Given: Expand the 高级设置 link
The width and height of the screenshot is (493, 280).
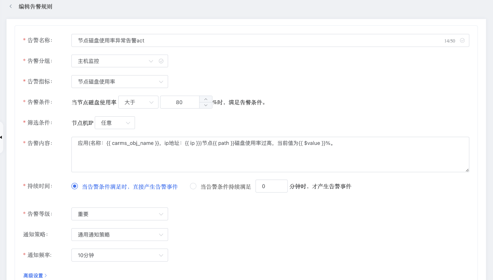Looking at the screenshot, I should [33, 276].
